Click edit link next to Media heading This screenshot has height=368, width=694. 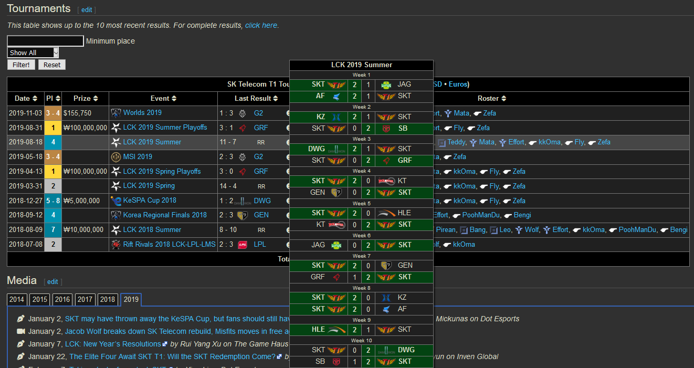click(52, 282)
